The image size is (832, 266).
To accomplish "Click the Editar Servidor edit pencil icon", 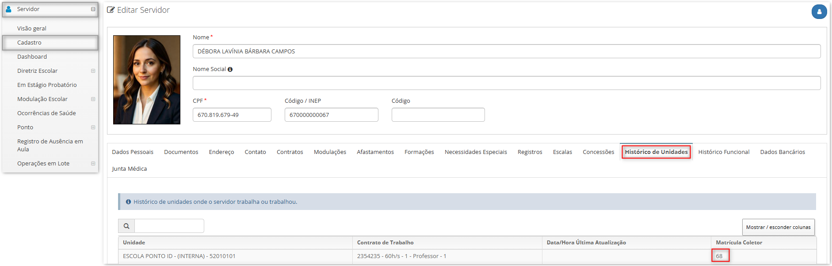I will (111, 10).
